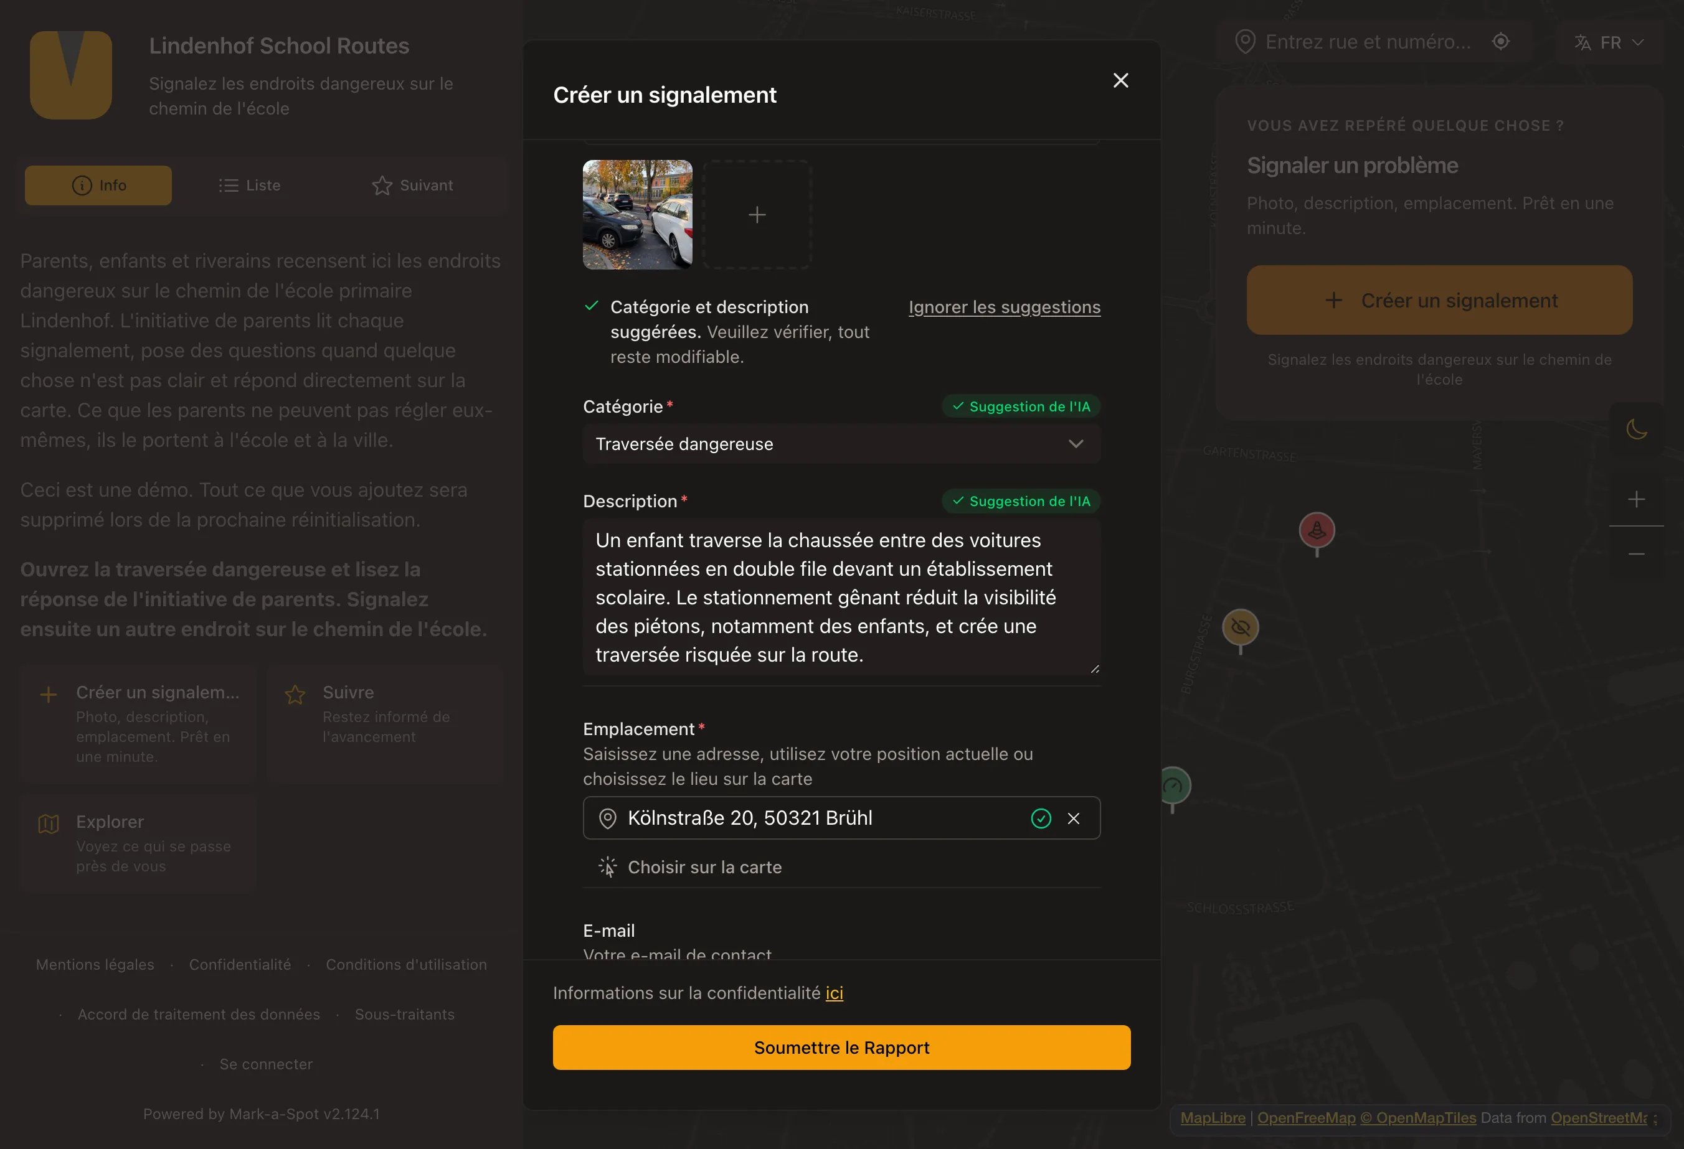Click Ignorer les suggestions link
Viewport: 1684px width, 1149px height.
click(x=1005, y=307)
